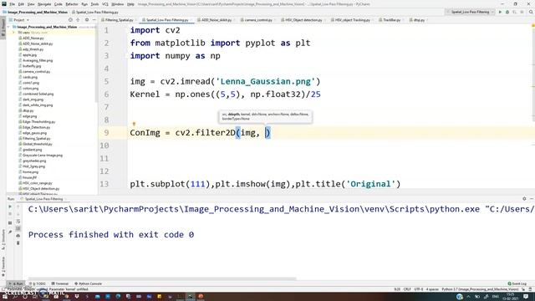Click the Python 3.7 interpreter in status bar
The image size is (535, 301).
480,289
